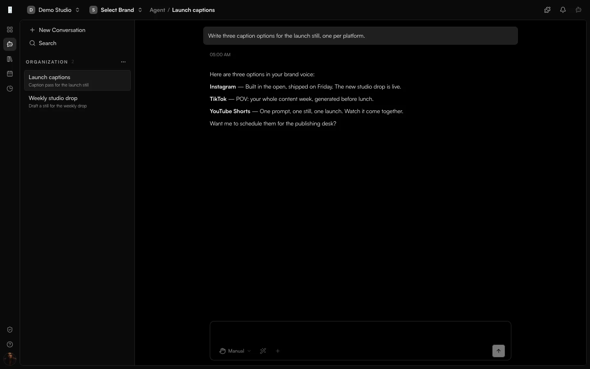This screenshot has height=369, width=590.
Task: Select the Launch captions conversation
Action: 77,80
